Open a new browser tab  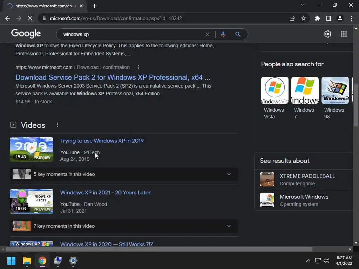click(x=95, y=6)
